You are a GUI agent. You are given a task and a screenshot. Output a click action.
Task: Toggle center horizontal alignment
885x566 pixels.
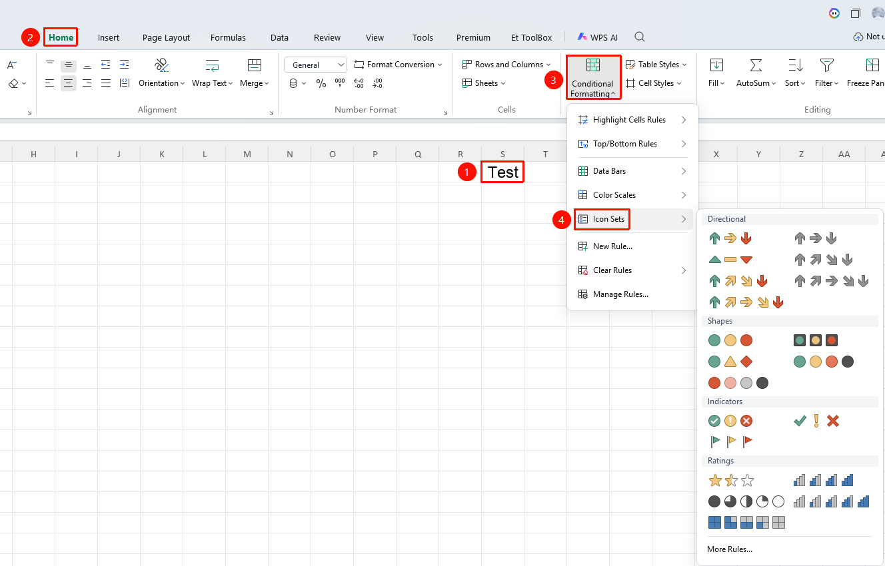click(69, 83)
